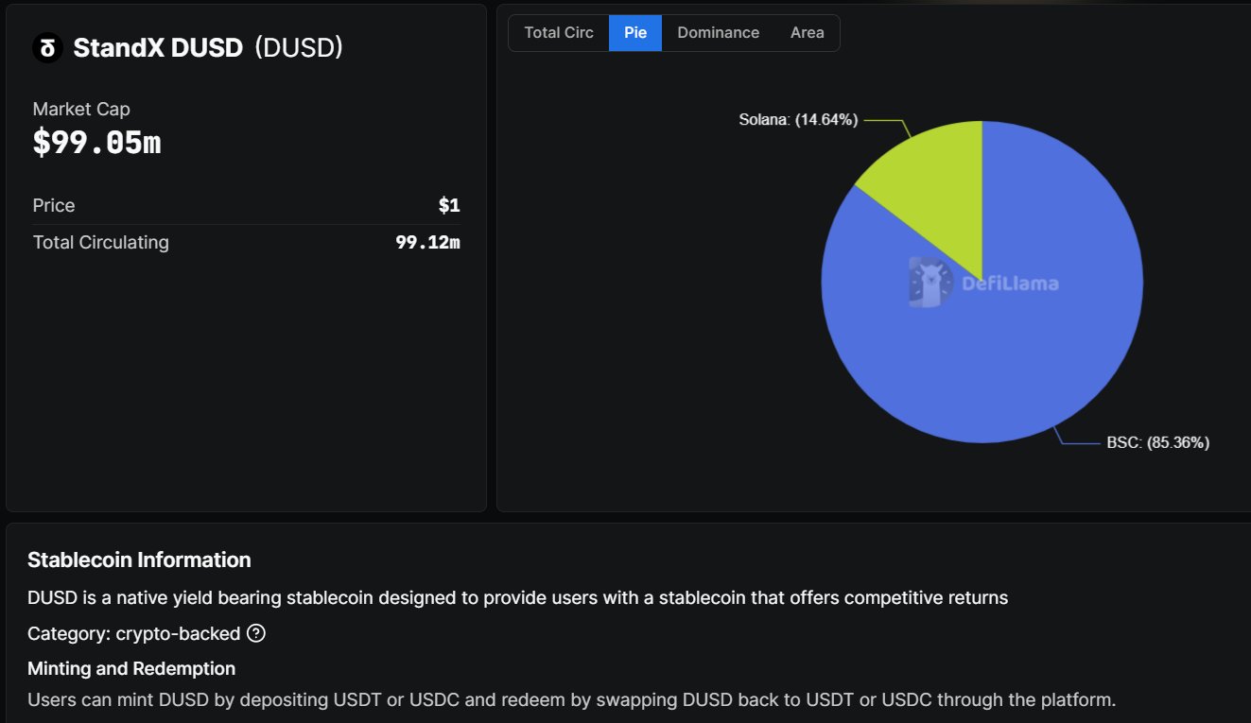
Task: Click the $1 price value
Action: (x=448, y=205)
